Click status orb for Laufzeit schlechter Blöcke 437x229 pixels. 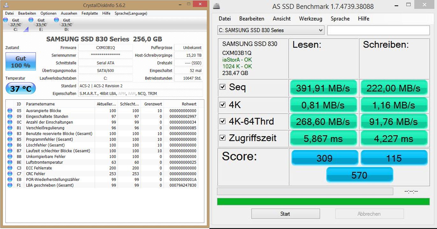tap(10, 151)
